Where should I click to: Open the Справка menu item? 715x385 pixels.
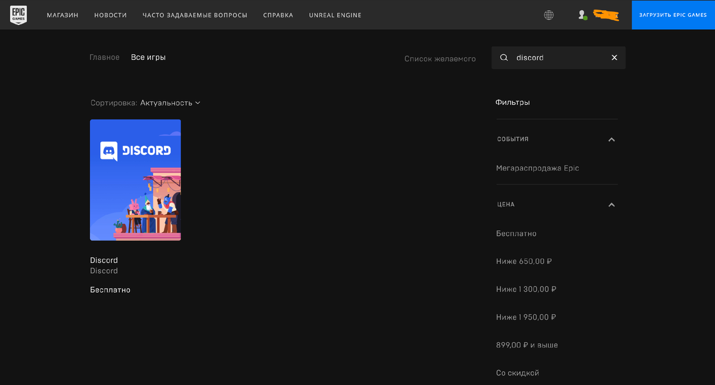coord(278,15)
